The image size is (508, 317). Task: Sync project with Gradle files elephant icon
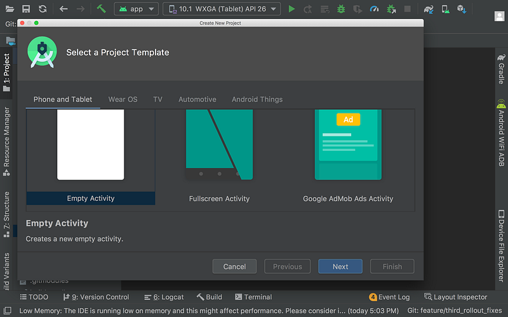(x=429, y=9)
